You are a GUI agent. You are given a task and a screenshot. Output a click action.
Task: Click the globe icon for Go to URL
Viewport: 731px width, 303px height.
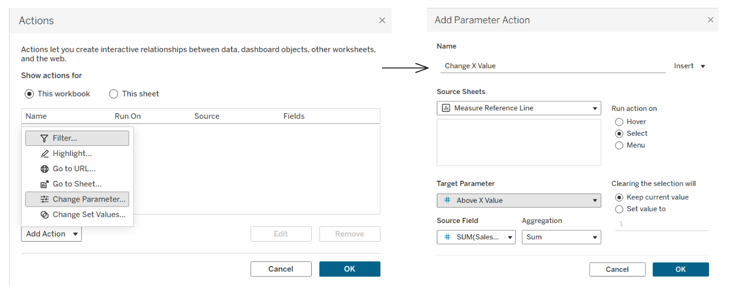coord(45,168)
